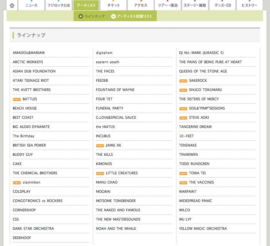
Task: Open the AMADOU&MARIAM artist link
Action: pyautogui.click(x=29, y=53)
